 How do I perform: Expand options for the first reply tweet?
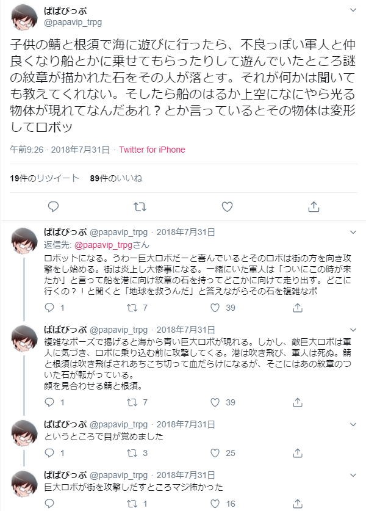coord(353,232)
